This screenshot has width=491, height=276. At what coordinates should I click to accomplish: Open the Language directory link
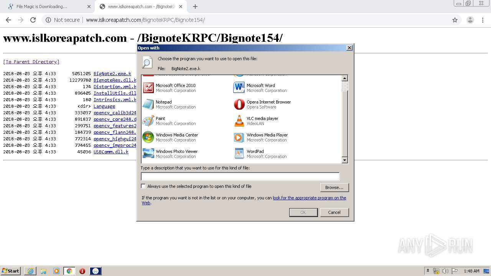pos(104,106)
